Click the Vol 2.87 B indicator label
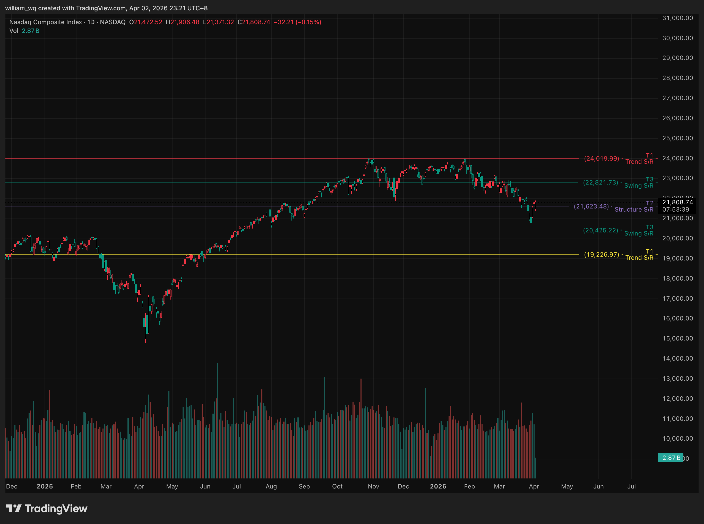 (x=24, y=31)
